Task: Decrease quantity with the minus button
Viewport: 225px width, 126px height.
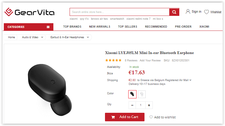Action: coord(132,105)
